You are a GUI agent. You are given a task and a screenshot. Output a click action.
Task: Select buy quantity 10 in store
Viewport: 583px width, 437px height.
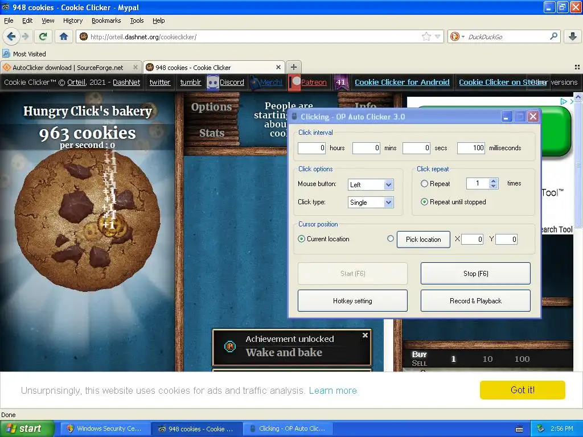click(487, 359)
